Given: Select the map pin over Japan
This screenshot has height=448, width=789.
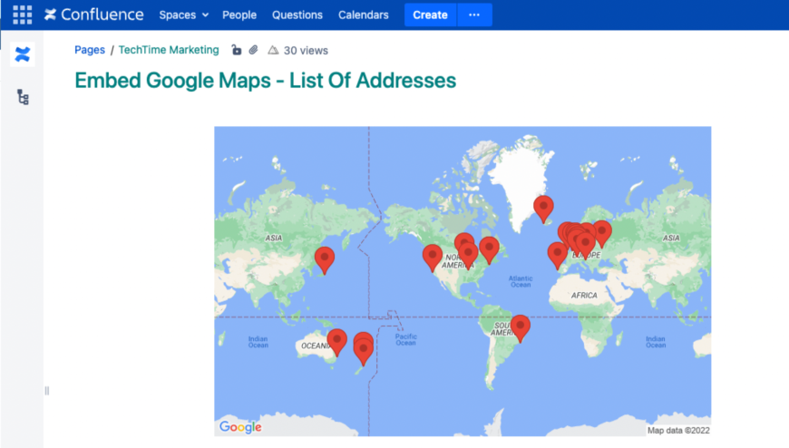Looking at the screenshot, I should [x=325, y=260].
